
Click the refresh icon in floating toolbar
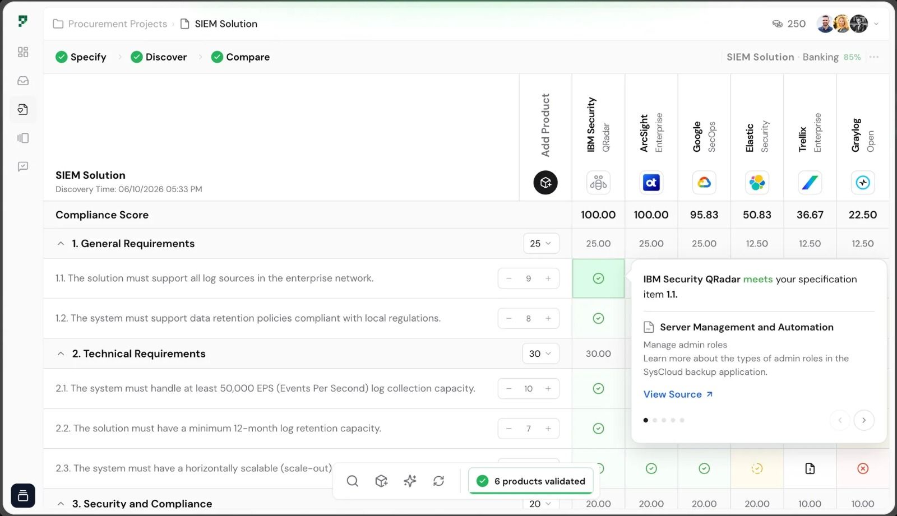coord(438,481)
